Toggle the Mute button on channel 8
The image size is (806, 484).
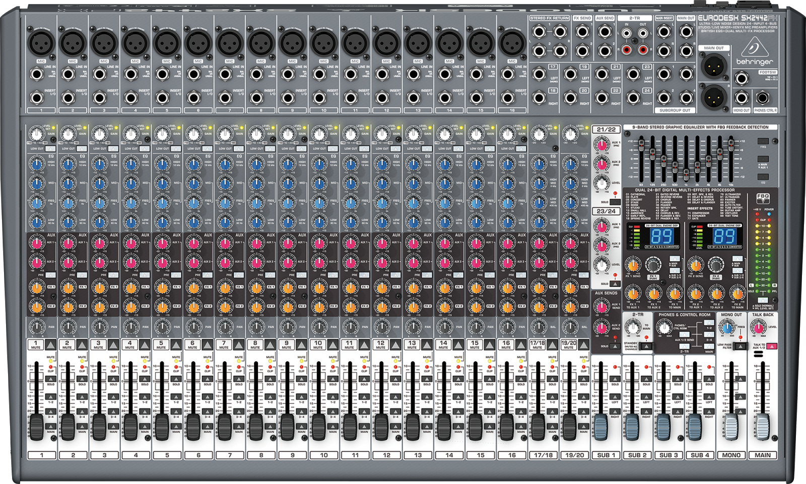pyautogui.click(x=270, y=345)
